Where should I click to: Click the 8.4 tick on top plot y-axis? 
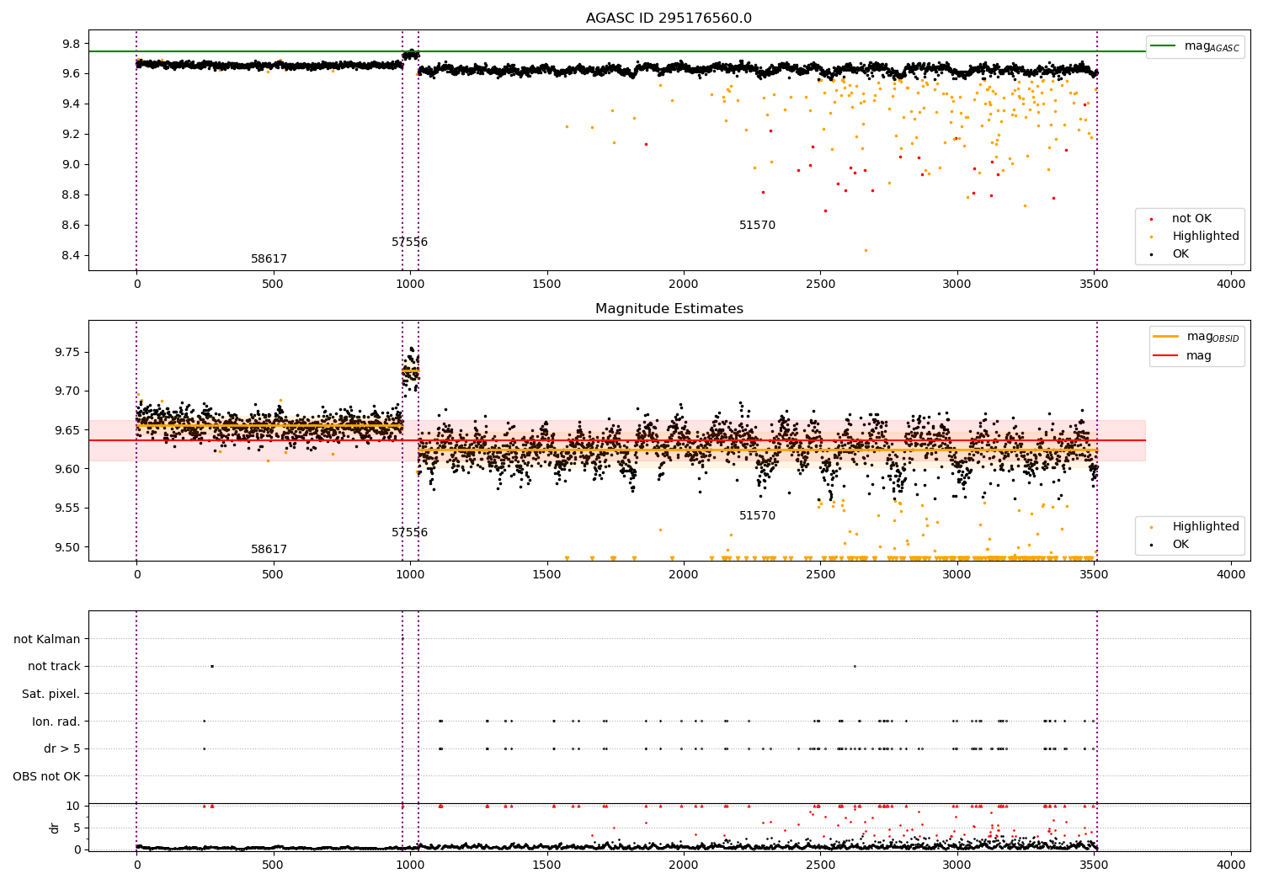tap(70, 256)
